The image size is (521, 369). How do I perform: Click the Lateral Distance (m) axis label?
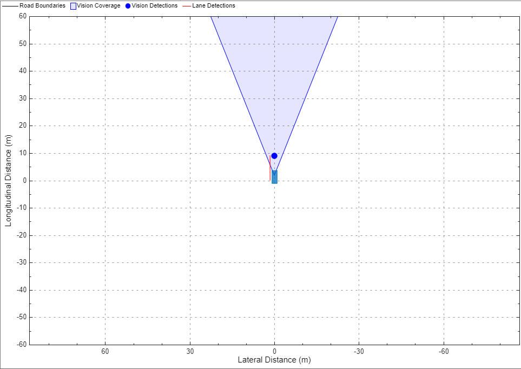pos(274,360)
